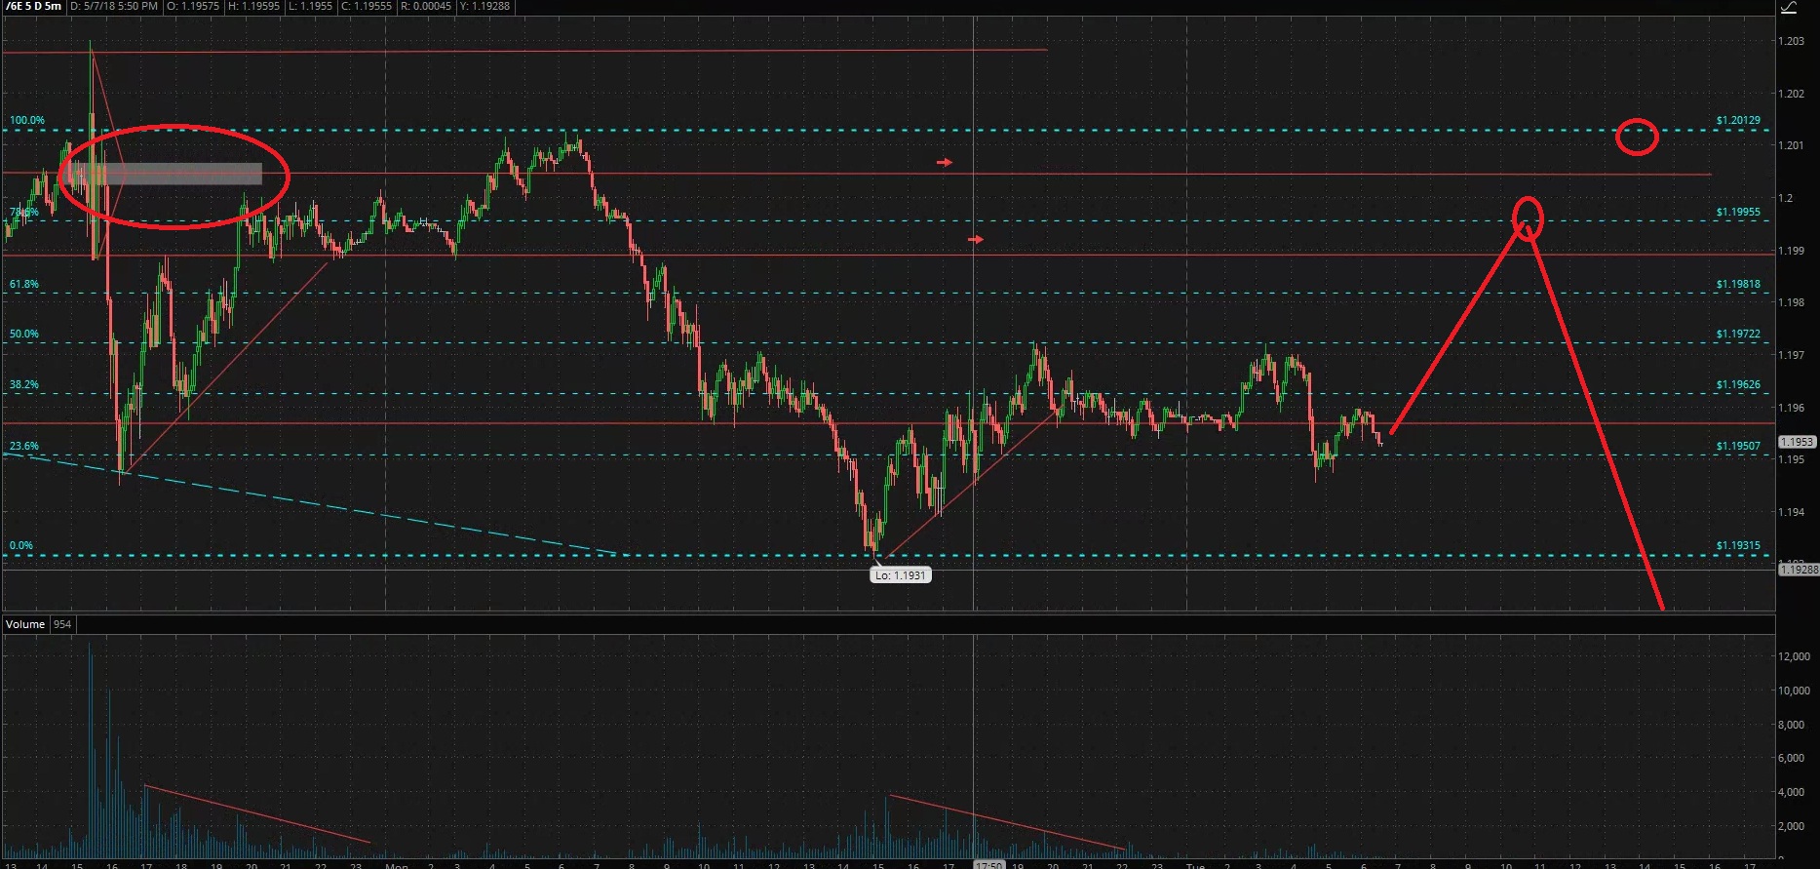The image size is (1820, 869).
Task: Click the /6E 5 D 5m symbol label
Action: tap(33, 6)
